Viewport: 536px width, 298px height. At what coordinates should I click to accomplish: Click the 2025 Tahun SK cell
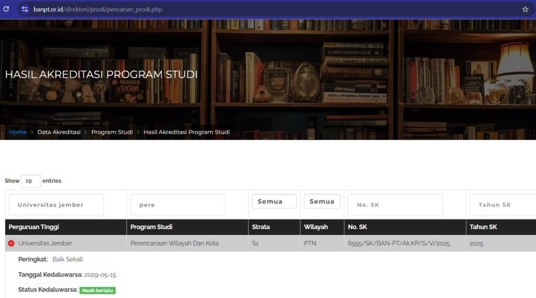pyautogui.click(x=476, y=244)
